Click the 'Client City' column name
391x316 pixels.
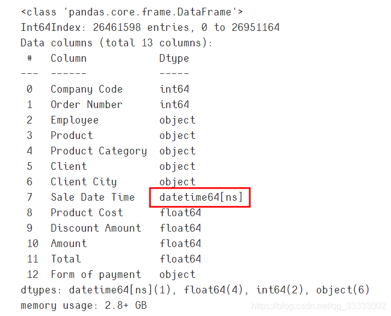click(83, 182)
